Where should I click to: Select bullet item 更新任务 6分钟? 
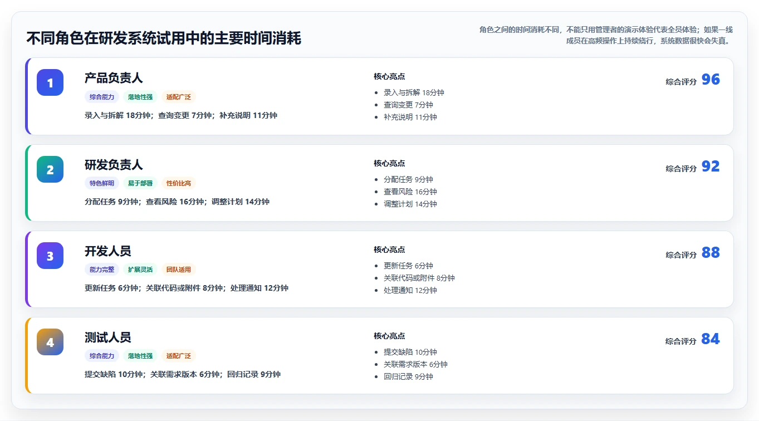408,266
